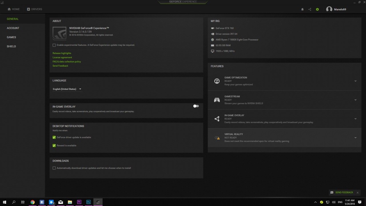Go to the Drivers tab
The width and height of the screenshot is (366, 206).
click(34, 9)
